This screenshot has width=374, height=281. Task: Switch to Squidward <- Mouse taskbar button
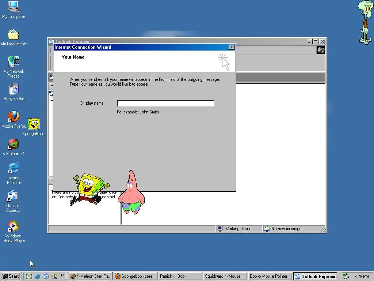coord(225,276)
